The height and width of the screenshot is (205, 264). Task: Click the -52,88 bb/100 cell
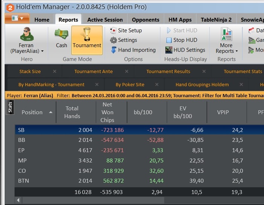click(x=155, y=140)
